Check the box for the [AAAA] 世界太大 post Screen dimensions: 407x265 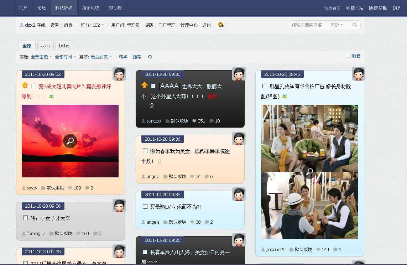click(153, 86)
